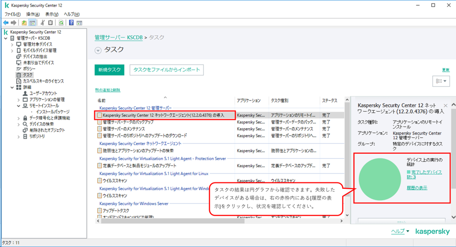Open the 操作 menu
Image resolution: width=456 pixels, height=247 pixels.
32,13
